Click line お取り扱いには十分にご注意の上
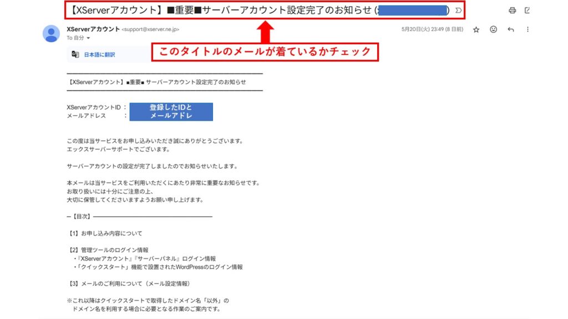Image resolution: width=568 pixels, height=319 pixels. pos(110,191)
